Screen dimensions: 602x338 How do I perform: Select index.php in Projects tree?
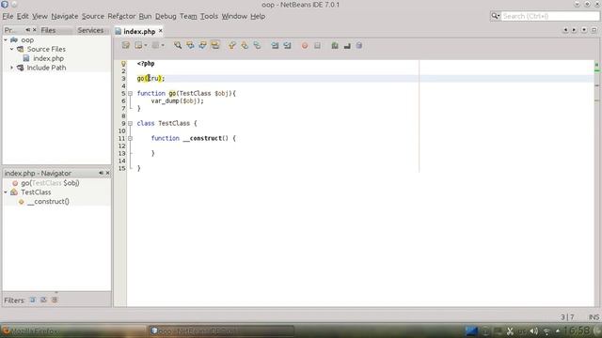(48, 58)
